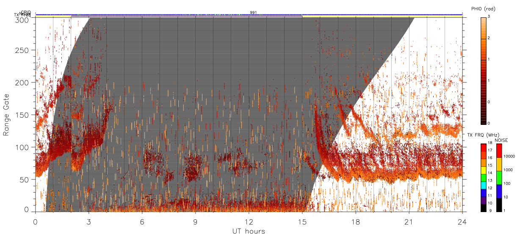
Task: Click the "PHI0 (rad)" colorbar title
Action: [483, 9]
